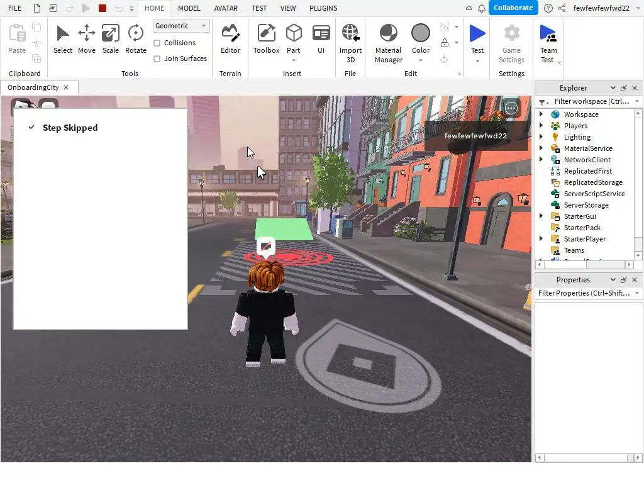Viewport: 644px width, 483px height.
Task: Open the Terrain Editor
Action: pos(230,40)
